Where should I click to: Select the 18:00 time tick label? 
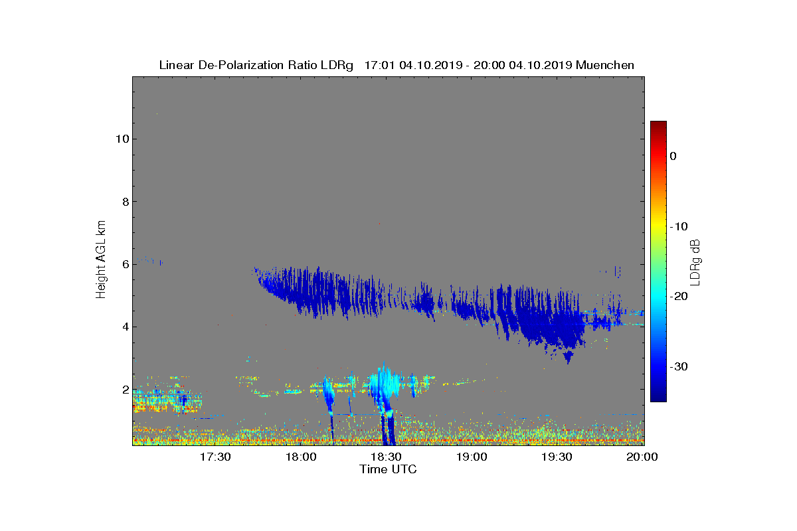(301, 457)
